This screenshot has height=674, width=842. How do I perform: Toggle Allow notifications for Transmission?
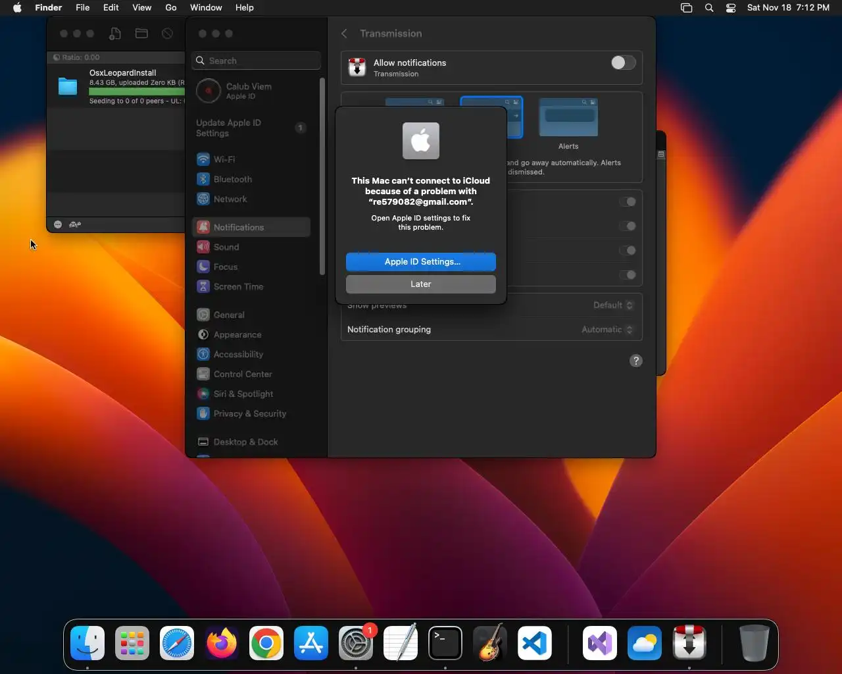(623, 63)
